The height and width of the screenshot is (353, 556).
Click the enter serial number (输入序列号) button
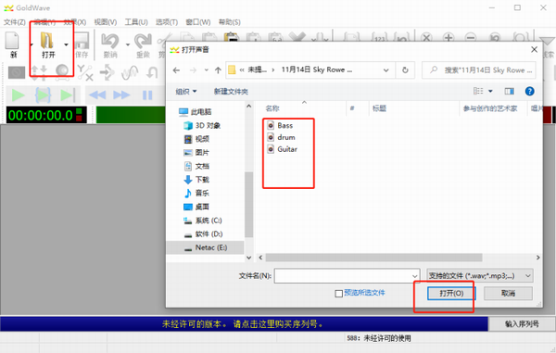pyautogui.click(x=522, y=324)
